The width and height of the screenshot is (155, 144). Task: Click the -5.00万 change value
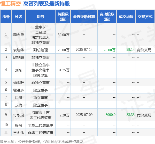point(110,50)
